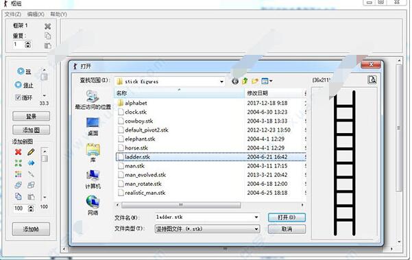This screenshot has width=412, height=260.
Task: Expand the file name combo box arrow
Action: pos(256,217)
